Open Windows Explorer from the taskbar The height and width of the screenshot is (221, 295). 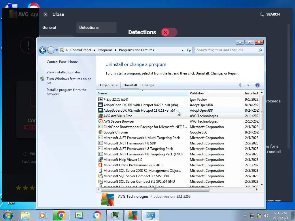pos(26,215)
